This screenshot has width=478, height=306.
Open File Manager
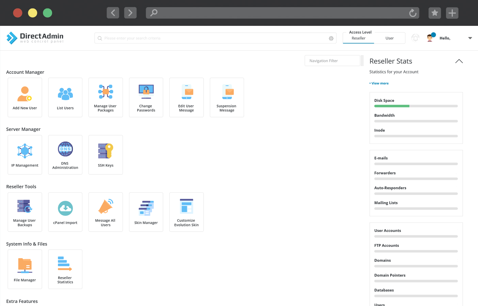[x=25, y=269]
